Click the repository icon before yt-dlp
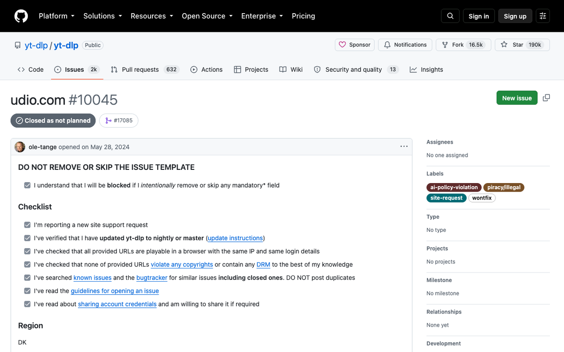Screen dimensions: 564x352 (17, 46)
